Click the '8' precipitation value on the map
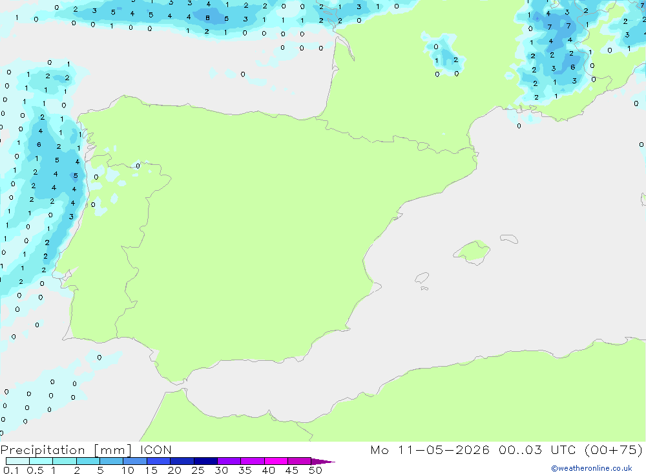This screenshot has height=474, width=646. [207, 17]
